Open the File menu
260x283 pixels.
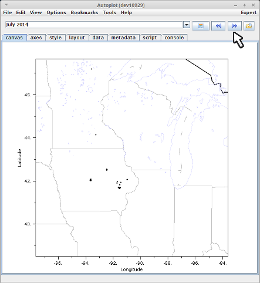[x=8, y=12]
